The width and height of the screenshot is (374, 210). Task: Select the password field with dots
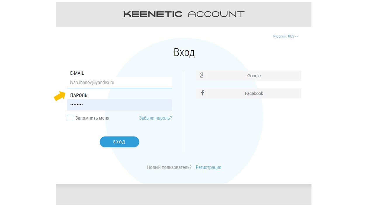click(x=119, y=105)
